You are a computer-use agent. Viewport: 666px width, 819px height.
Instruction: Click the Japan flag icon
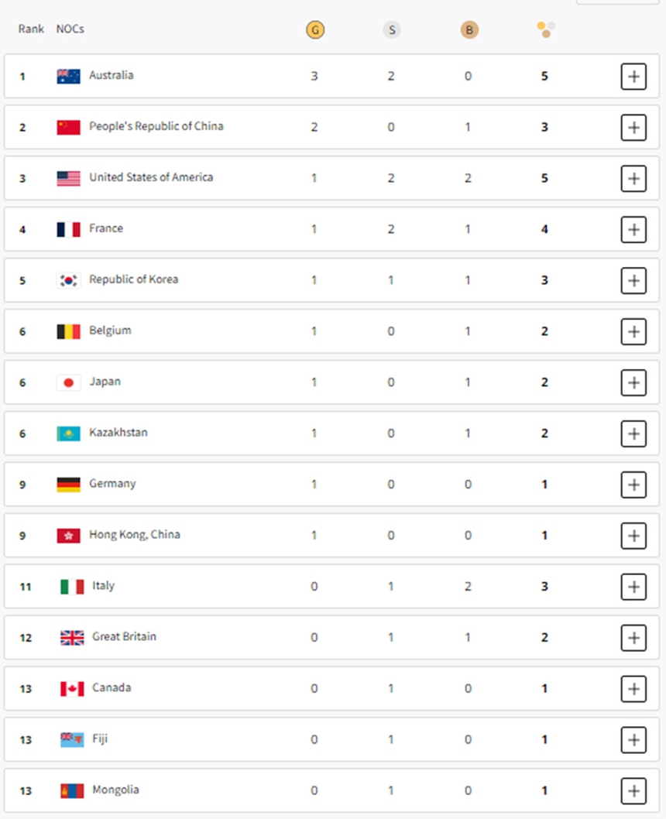click(x=68, y=382)
